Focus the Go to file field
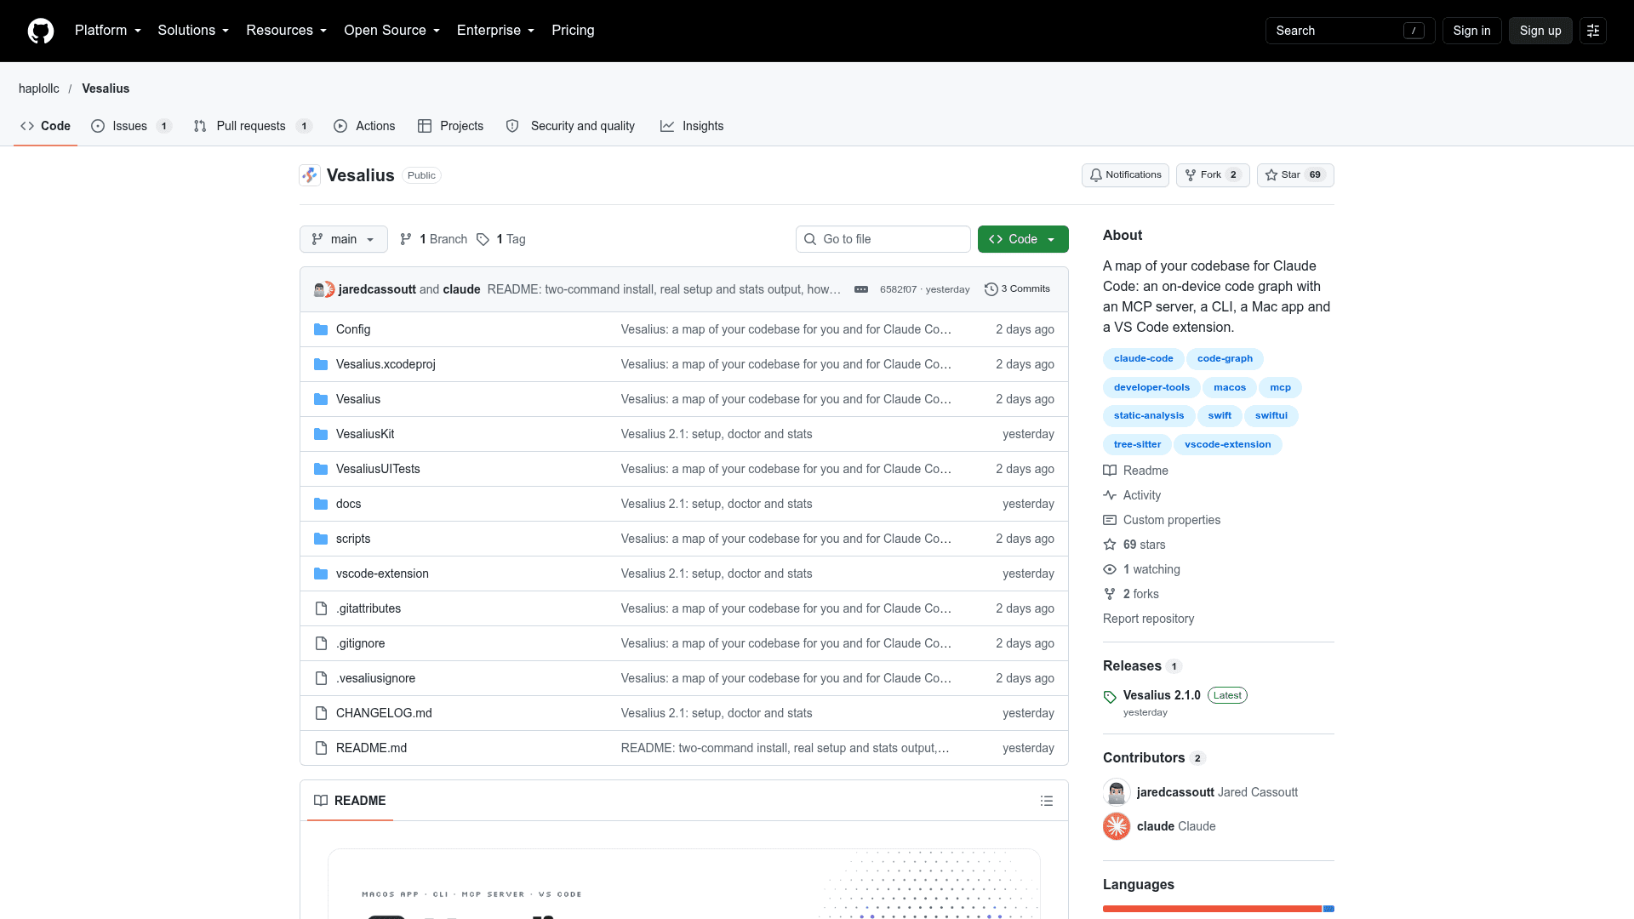1634x919 pixels. pos(883,239)
